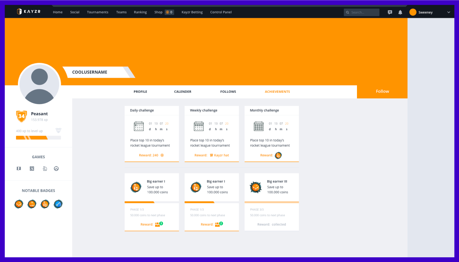This screenshot has width=459, height=262.
Task: Select the Achievements tab
Action: (x=277, y=92)
